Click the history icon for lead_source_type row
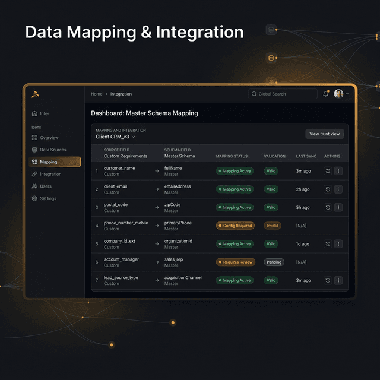The width and height of the screenshot is (380, 380). [x=328, y=280]
